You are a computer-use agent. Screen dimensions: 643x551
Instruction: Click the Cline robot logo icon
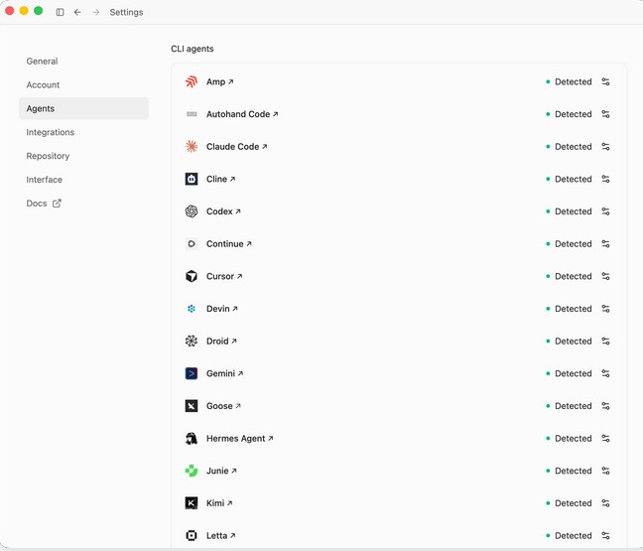(x=192, y=179)
